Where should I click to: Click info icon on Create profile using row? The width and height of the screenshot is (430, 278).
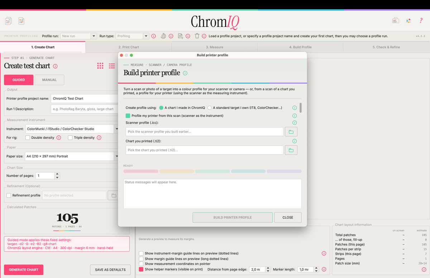tap(295, 108)
